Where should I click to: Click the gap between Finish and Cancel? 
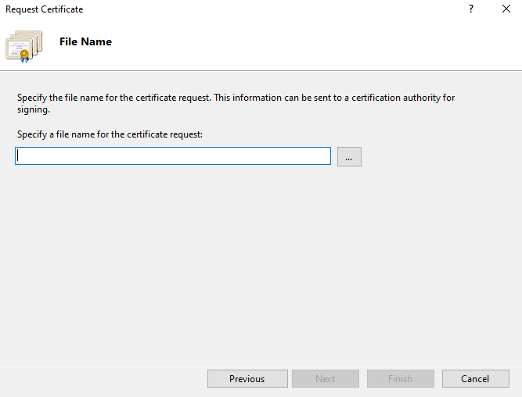pos(438,379)
